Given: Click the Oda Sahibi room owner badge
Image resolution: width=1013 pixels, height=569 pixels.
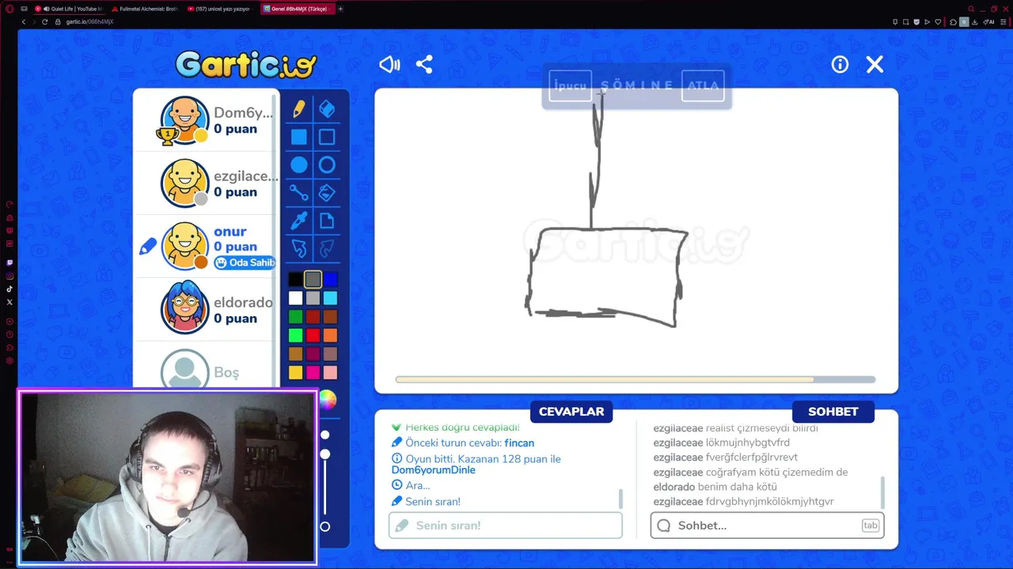Looking at the screenshot, I should (x=245, y=262).
